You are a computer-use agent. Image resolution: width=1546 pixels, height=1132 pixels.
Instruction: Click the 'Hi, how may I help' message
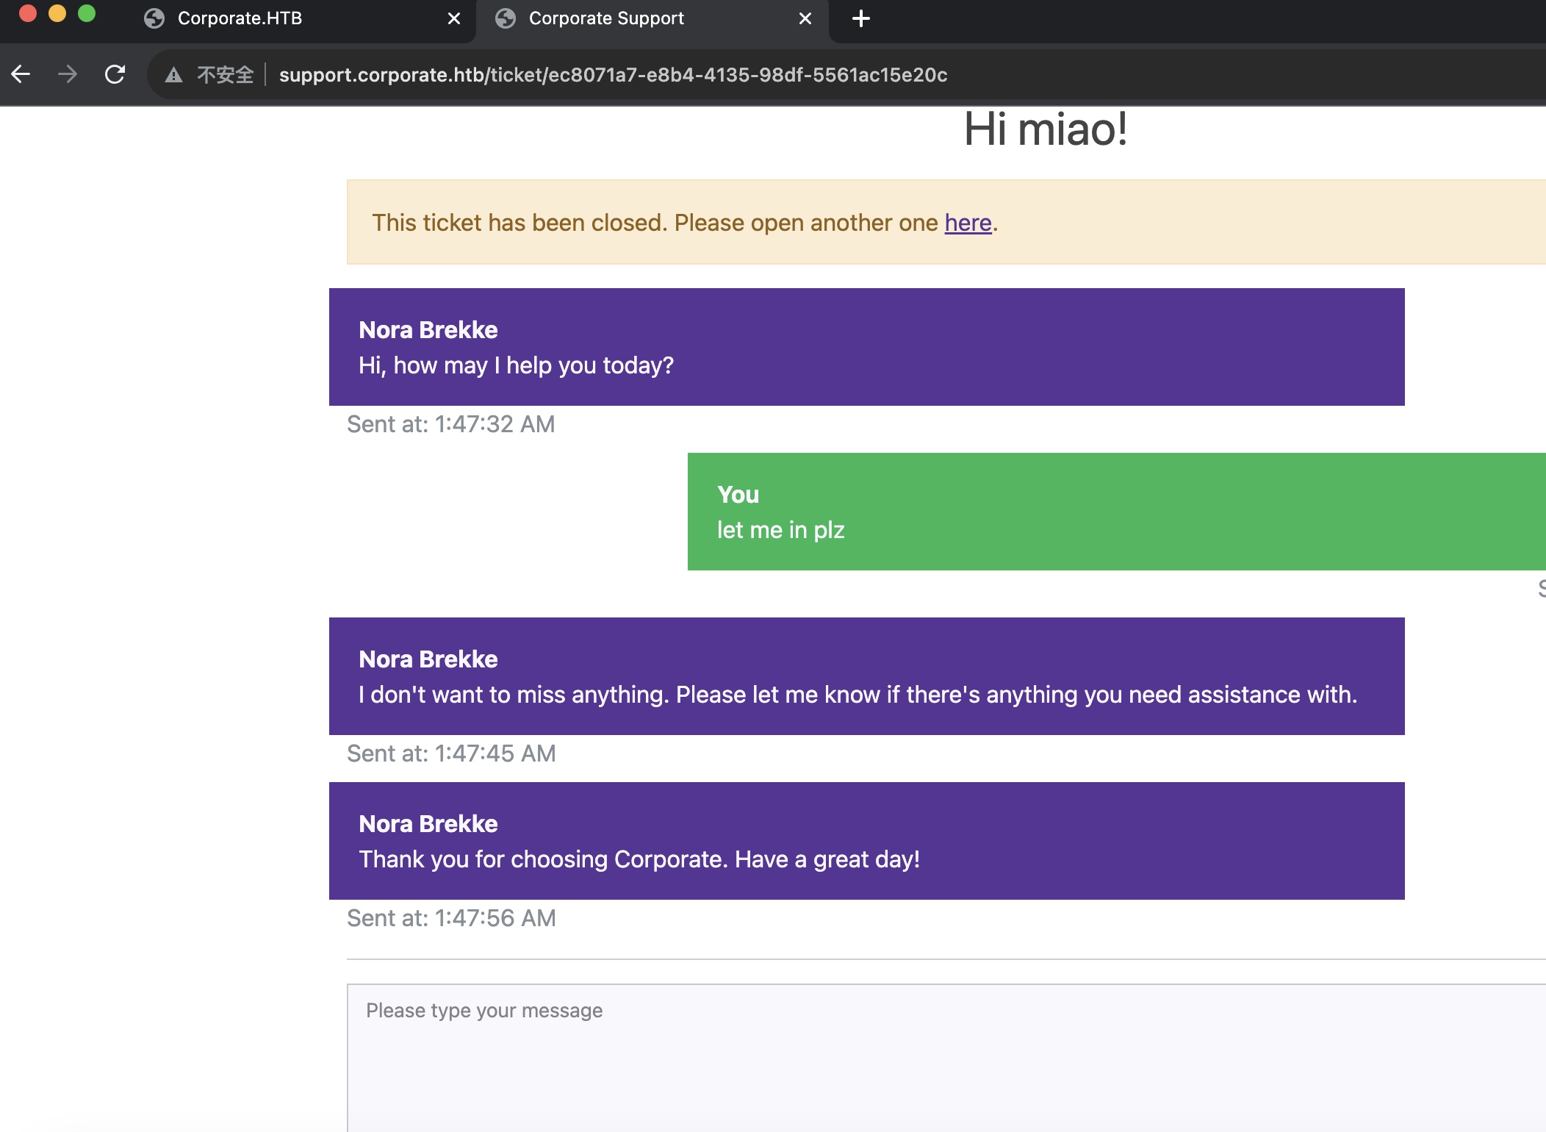click(x=866, y=348)
